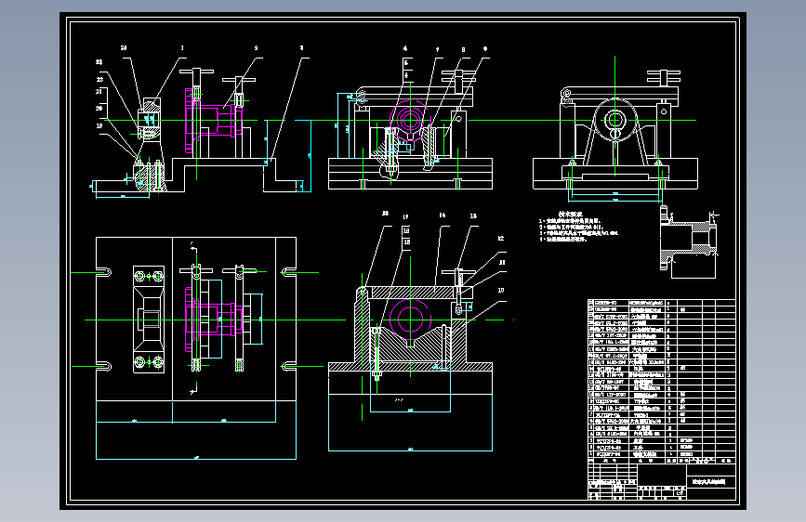Click balloon number 20 on the left edge

[x=99, y=109]
